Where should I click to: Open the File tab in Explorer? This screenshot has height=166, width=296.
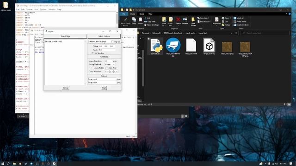(124, 14)
